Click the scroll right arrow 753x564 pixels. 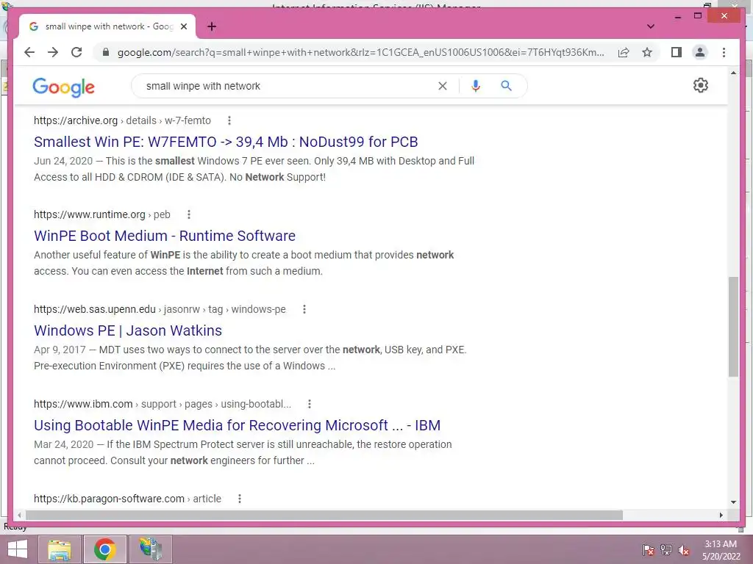point(721,515)
